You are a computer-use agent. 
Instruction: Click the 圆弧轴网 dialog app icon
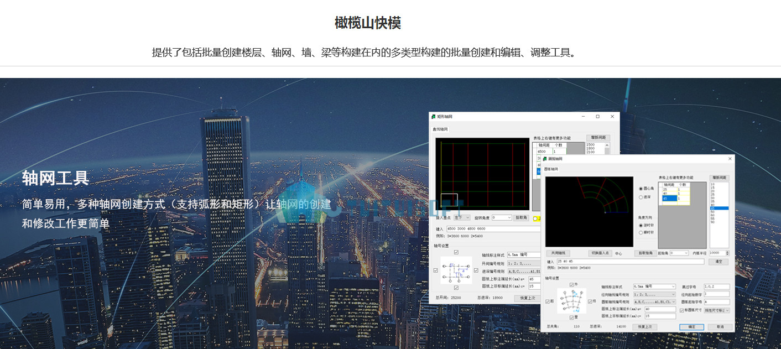(545, 159)
